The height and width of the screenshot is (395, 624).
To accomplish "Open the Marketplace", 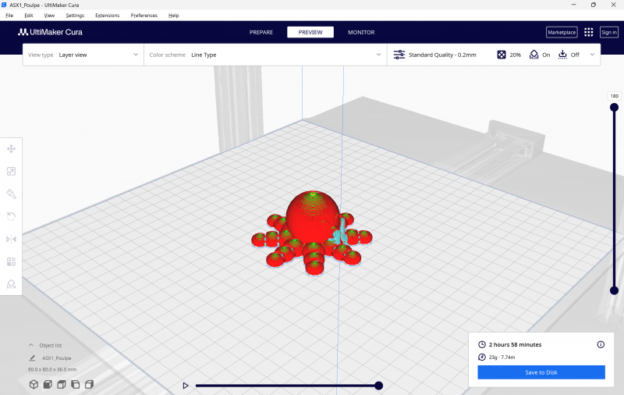I will [562, 32].
